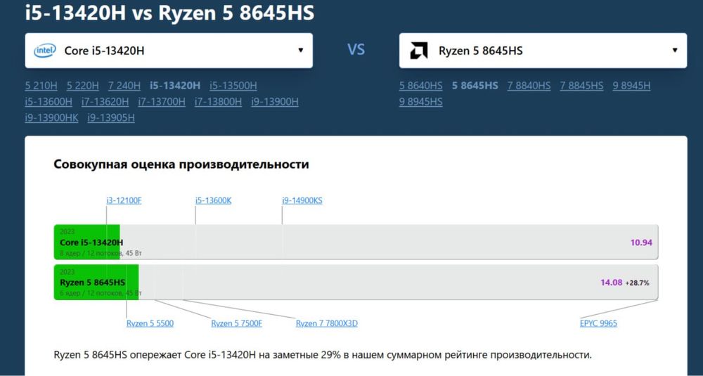This screenshot has width=703, height=376.
Task: Open the i7-13800H link
Action: [x=218, y=102]
